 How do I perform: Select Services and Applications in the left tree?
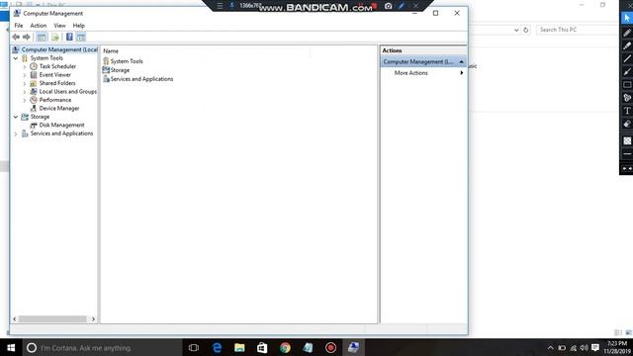[x=61, y=133]
